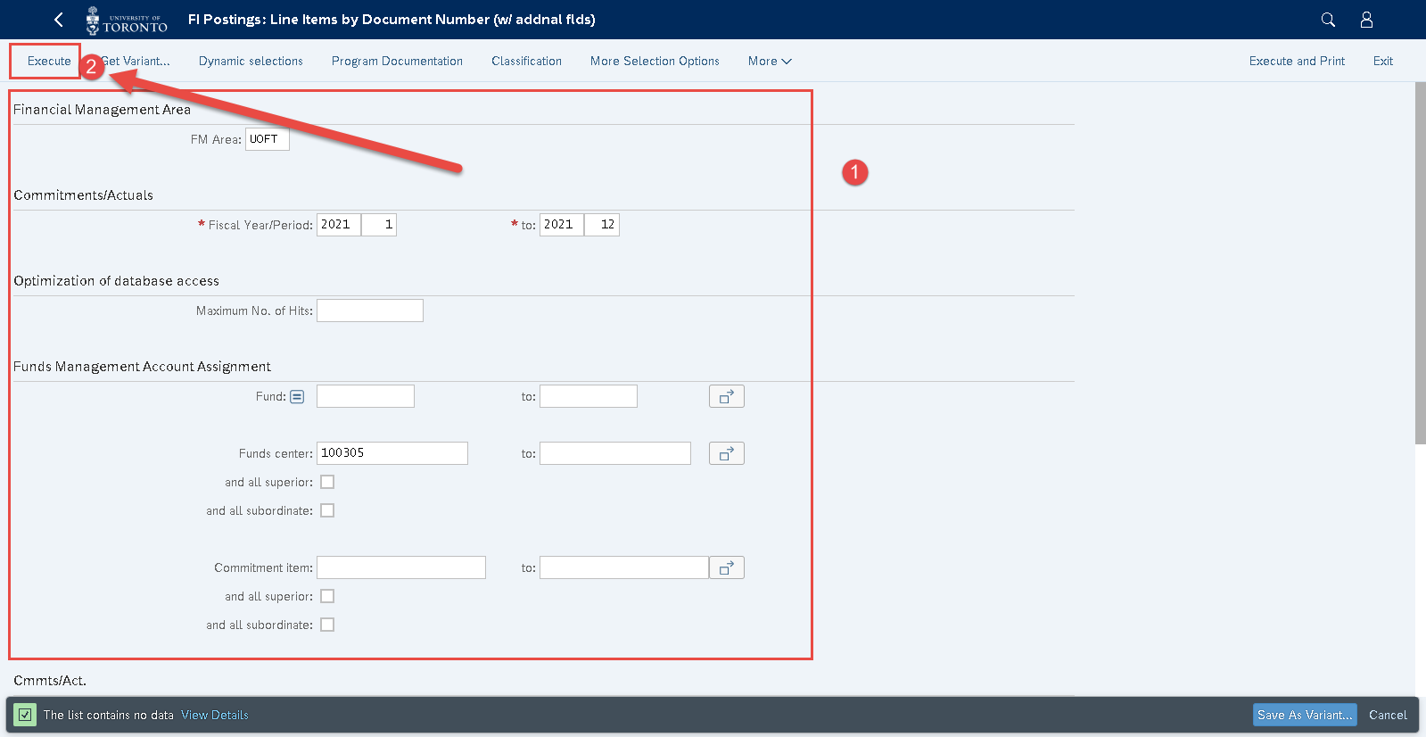Click the from Fiscal Year field
1426x737 pixels.
point(339,225)
